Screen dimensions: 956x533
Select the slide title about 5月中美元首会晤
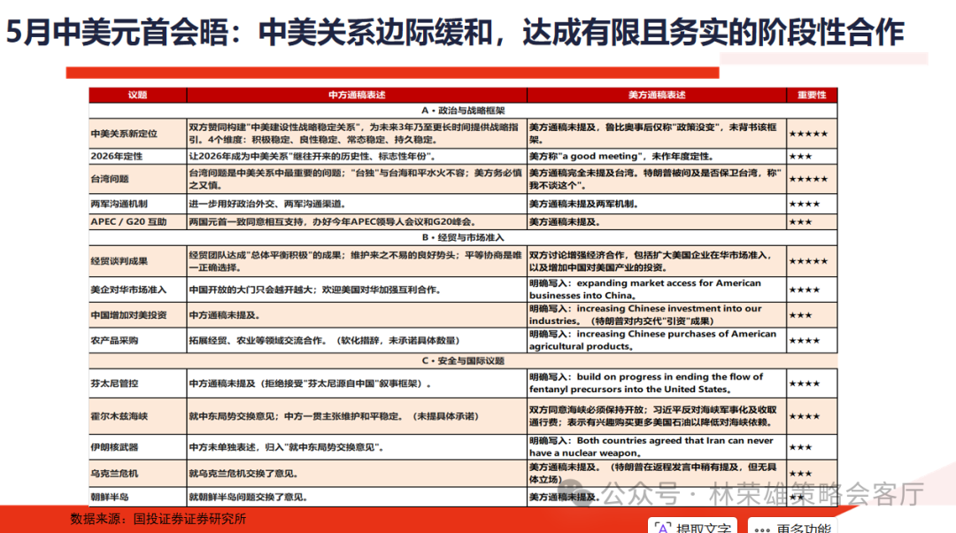[455, 33]
